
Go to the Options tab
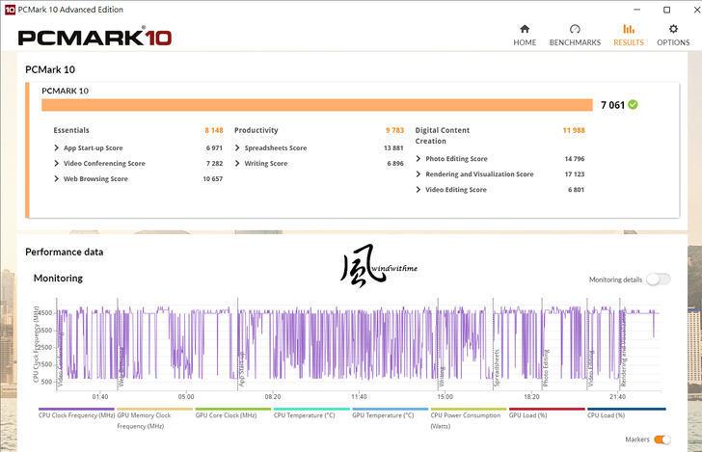(673, 36)
